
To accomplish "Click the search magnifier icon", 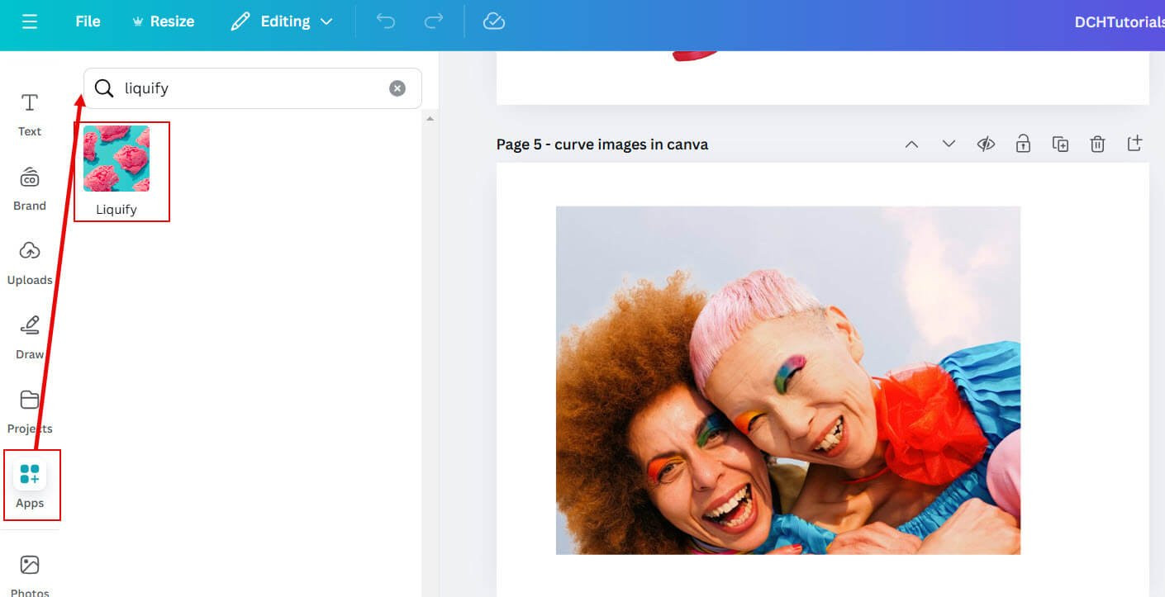I will point(104,88).
